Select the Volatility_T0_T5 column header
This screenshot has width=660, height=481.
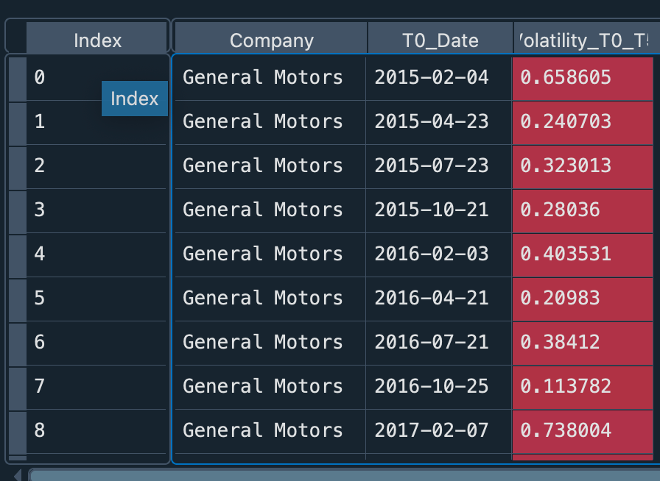(x=586, y=40)
